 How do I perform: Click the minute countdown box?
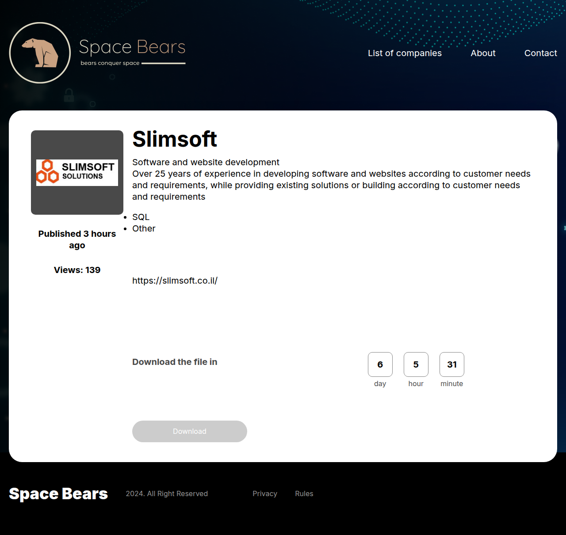click(x=451, y=364)
